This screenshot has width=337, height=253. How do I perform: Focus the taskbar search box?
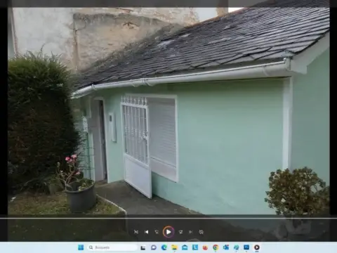pyautogui.click(x=112, y=247)
